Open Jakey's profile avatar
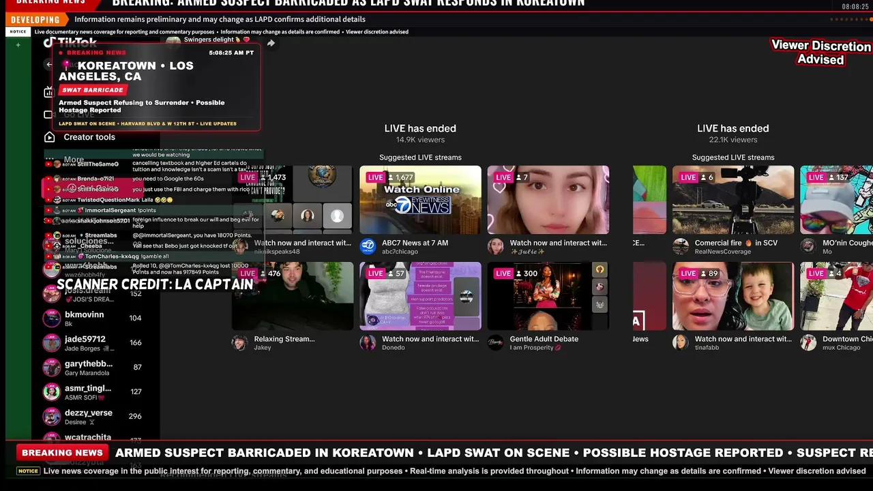Screen dimensions: 873x491 (239, 343)
